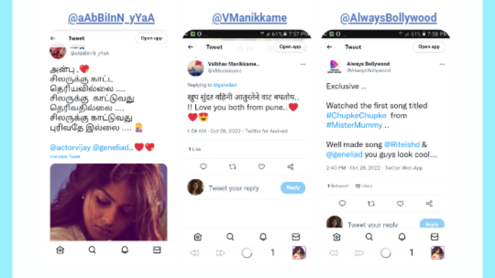Click the blue Reply button in middle tweet
Screen dimensions: 495x278
[x=293, y=188]
